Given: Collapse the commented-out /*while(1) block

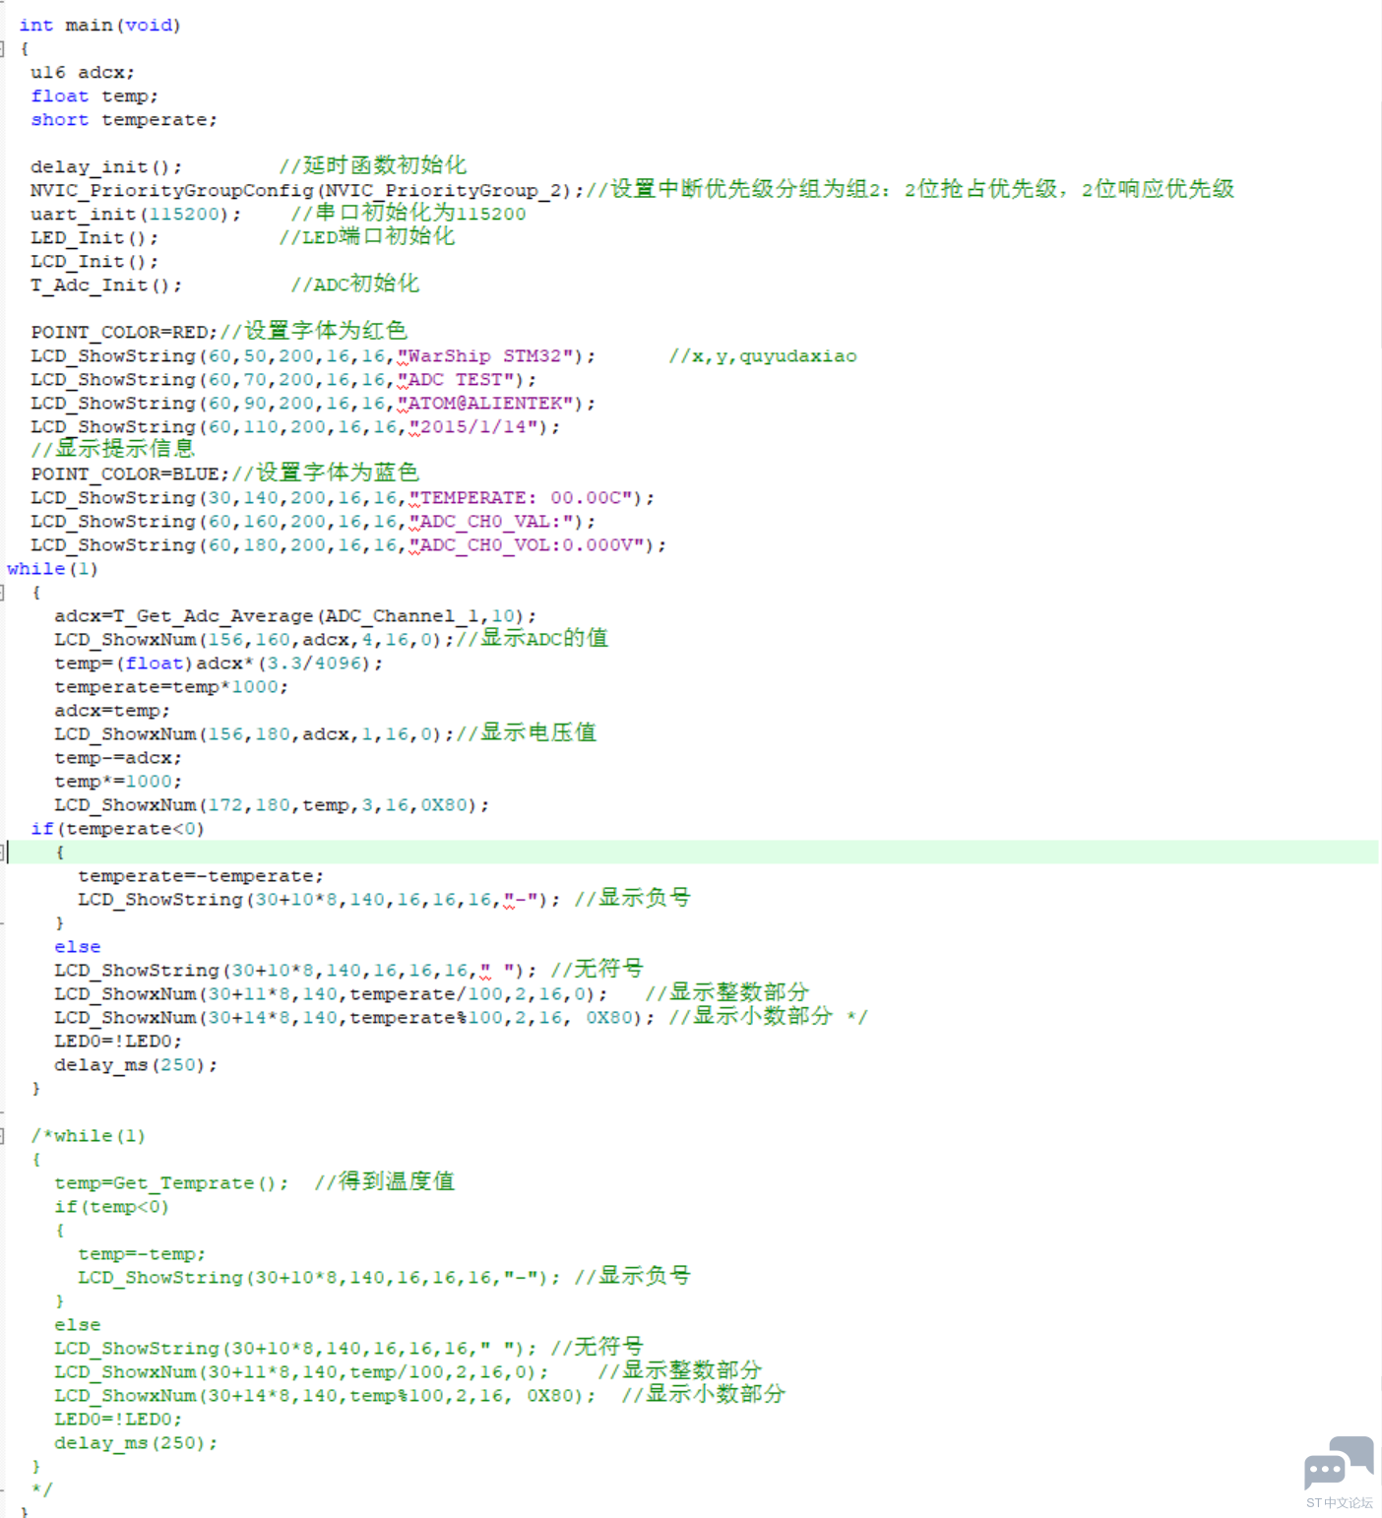Looking at the screenshot, I should [x=3, y=1136].
